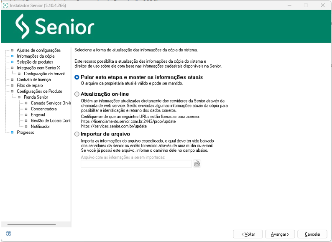Open 'Configurações de Produto' tree step
The height and width of the screenshot is (242, 332).
click(x=39, y=91)
